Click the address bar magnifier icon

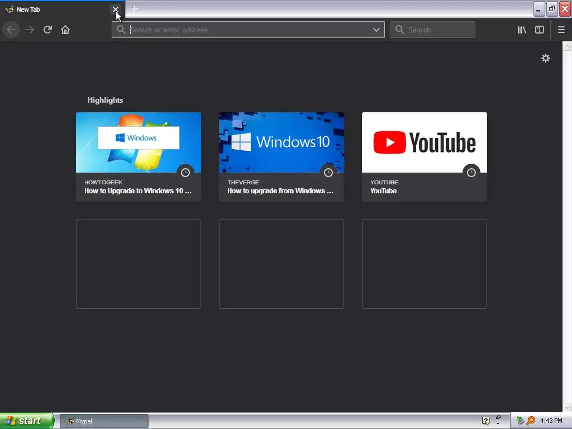(121, 30)
